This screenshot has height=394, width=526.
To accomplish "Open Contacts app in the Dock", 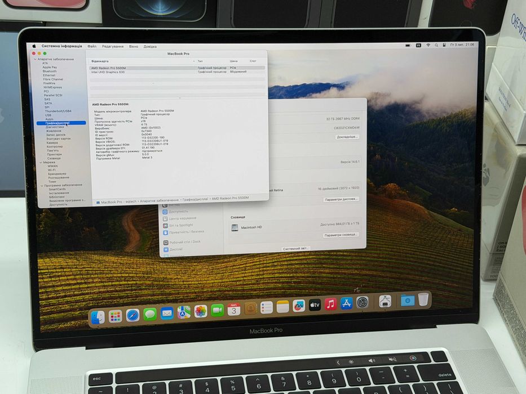I will (250, 308).
